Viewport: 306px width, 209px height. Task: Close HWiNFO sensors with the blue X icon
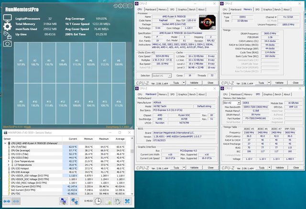(126, 201)
